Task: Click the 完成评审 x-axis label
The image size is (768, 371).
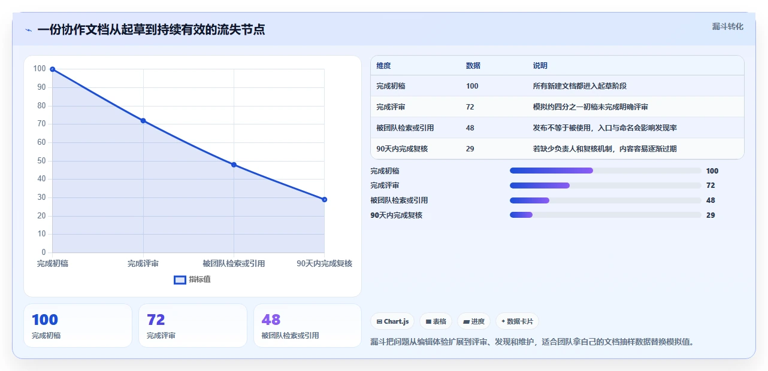Action: tap(143, 263)
